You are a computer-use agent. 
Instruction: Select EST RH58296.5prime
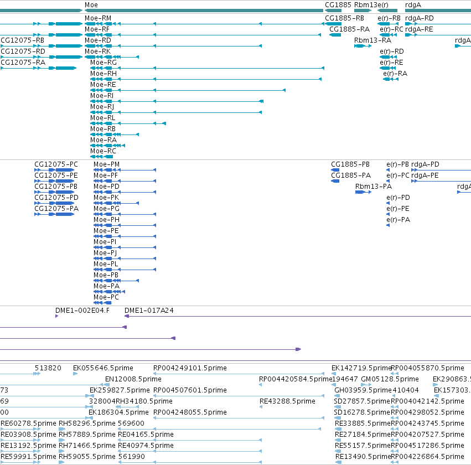coord(87,424)
